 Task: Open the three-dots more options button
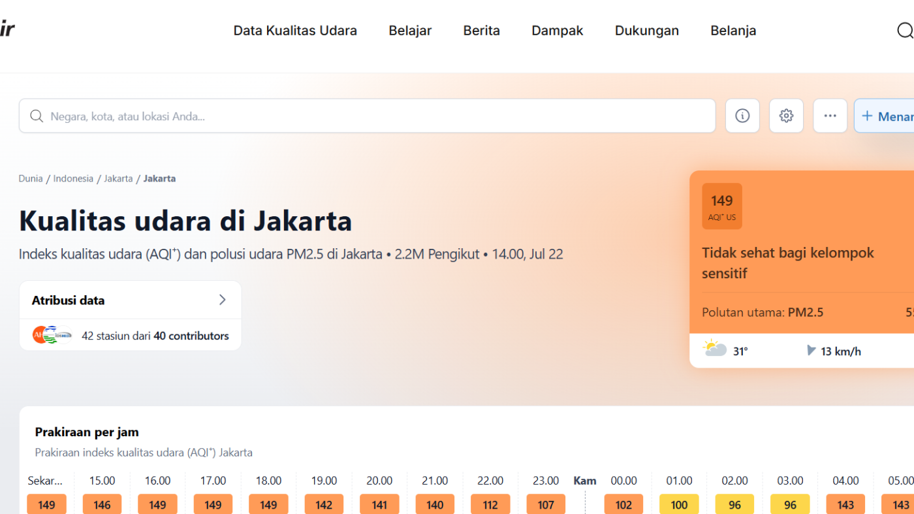point(830,116)
